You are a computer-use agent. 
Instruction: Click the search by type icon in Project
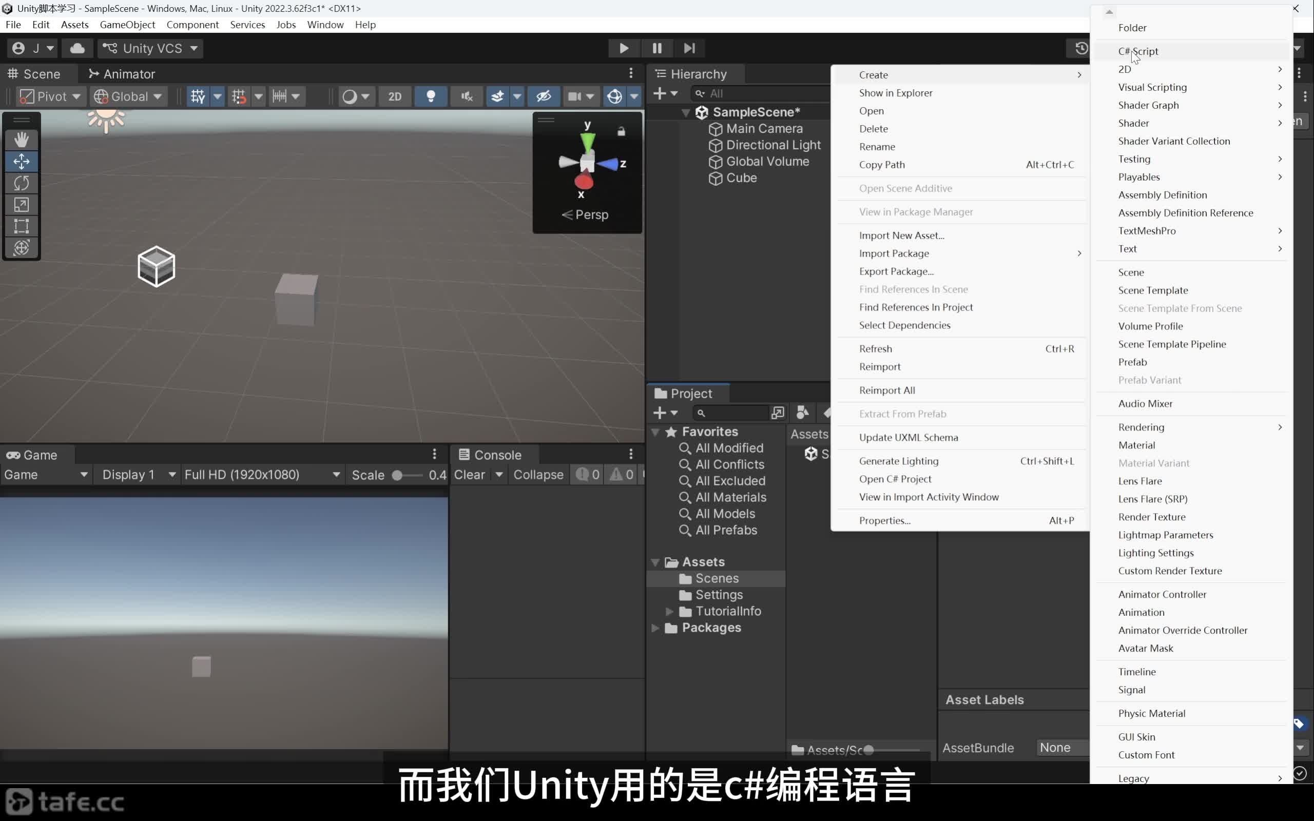(x=803, y=413)
